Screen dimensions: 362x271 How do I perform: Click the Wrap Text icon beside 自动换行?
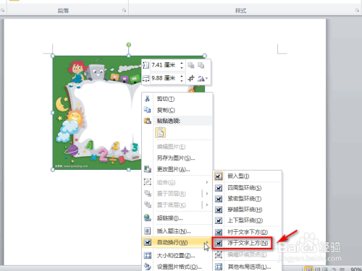(148, 242)
